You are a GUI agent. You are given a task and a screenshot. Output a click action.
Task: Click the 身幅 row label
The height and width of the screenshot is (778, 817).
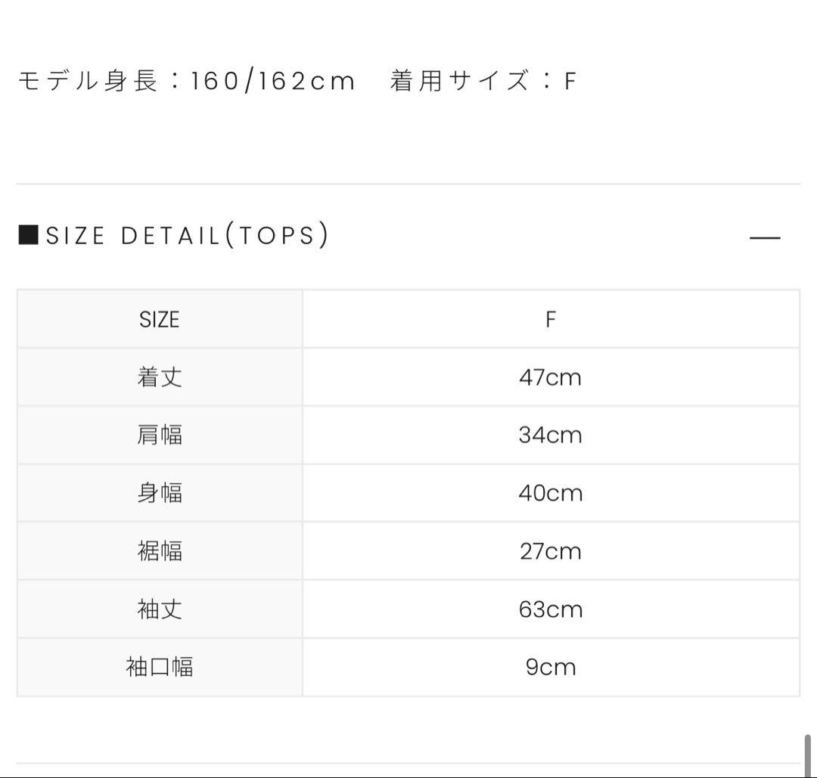point(160,493)
